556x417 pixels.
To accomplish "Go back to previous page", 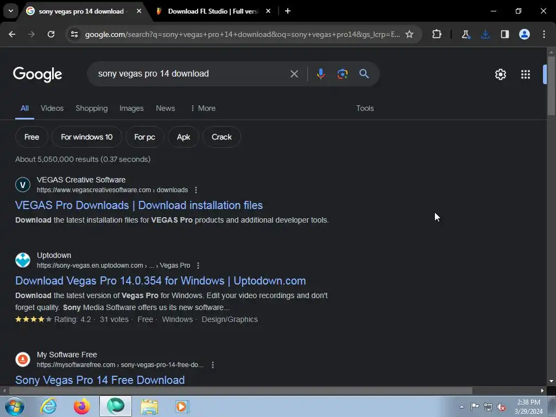I will click(x=12, y=34).
